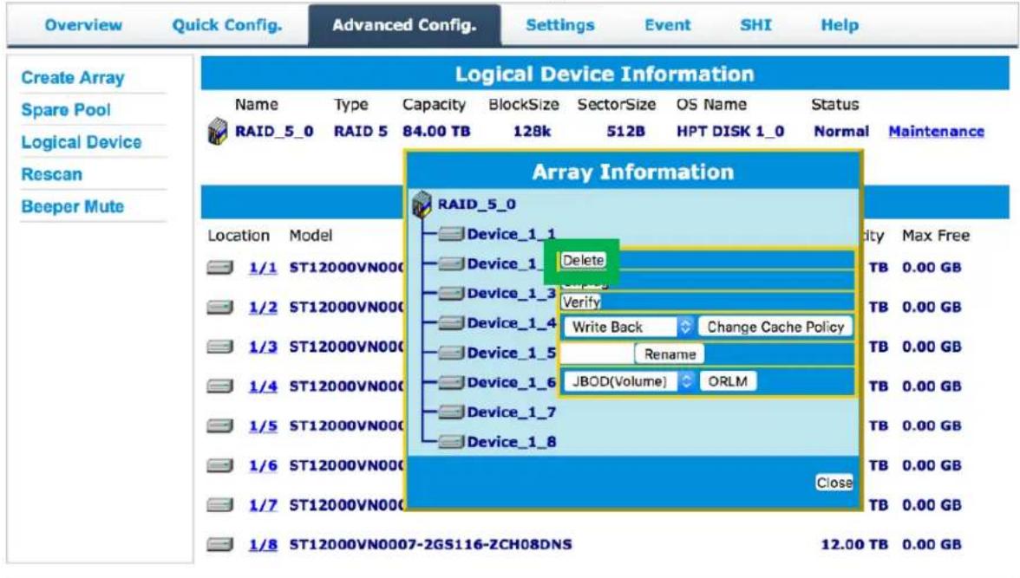Click disk icon for location 1/7
The image size is (1020, 578).
pos(220,504)
